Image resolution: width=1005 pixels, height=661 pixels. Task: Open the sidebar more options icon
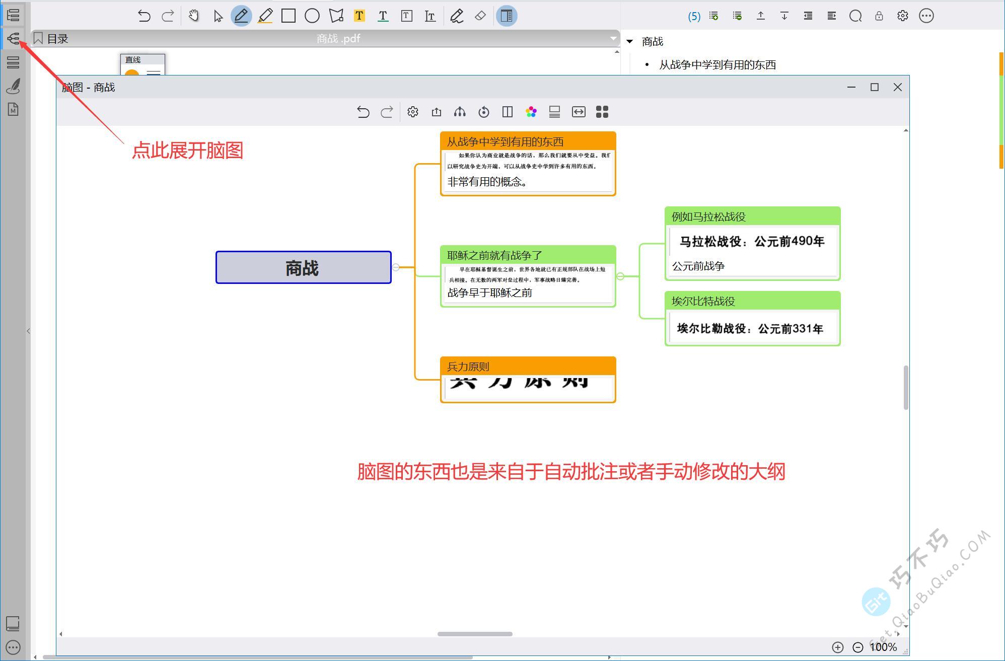pyautogui.click(x=13, y=647)
